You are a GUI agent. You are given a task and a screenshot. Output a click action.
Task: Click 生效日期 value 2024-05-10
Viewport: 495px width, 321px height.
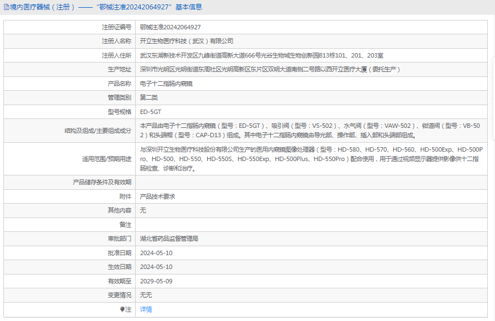(x=156, y=267)
